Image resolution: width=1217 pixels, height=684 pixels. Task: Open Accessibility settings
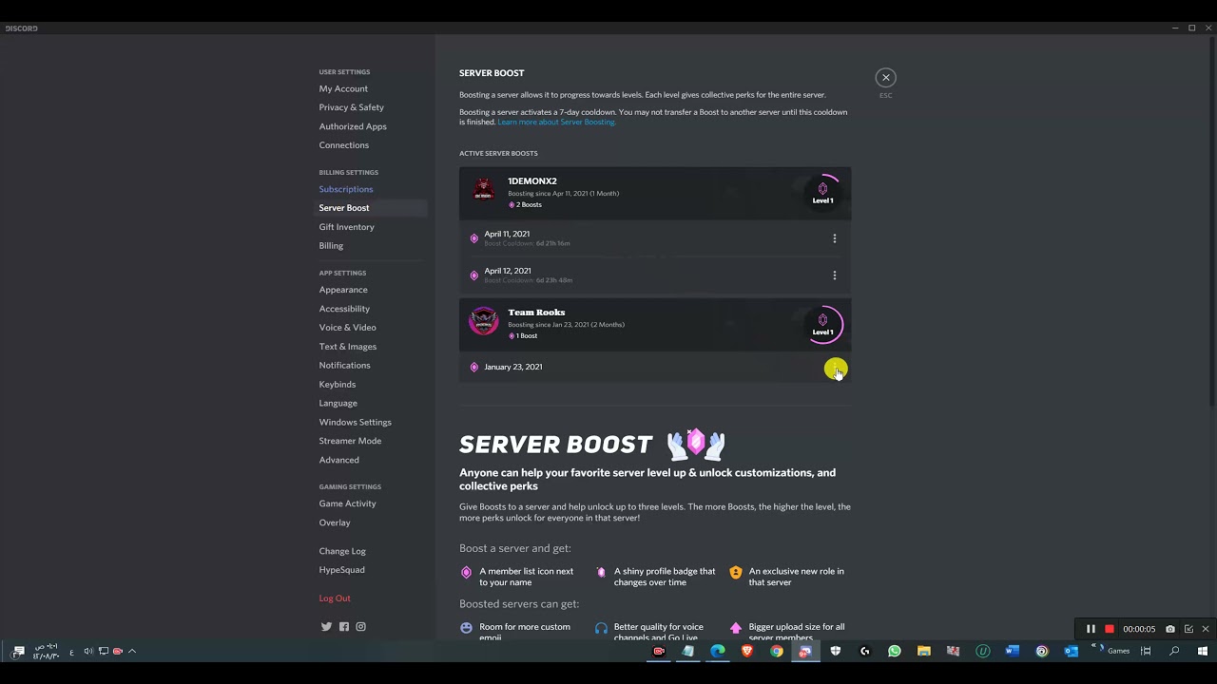click(x=344, y=309)
